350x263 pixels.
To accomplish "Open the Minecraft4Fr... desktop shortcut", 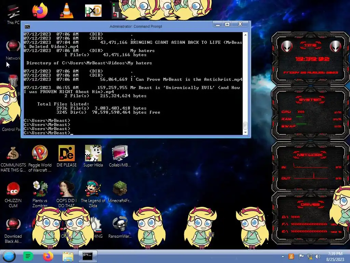I will click(x=120, y=192).
